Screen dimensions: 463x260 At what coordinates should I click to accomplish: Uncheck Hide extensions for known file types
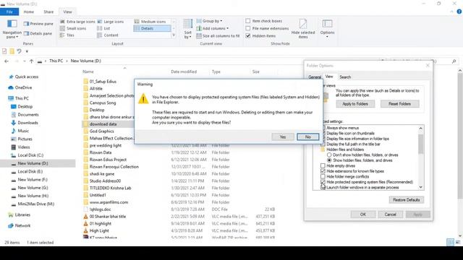[x=323, y=171]
